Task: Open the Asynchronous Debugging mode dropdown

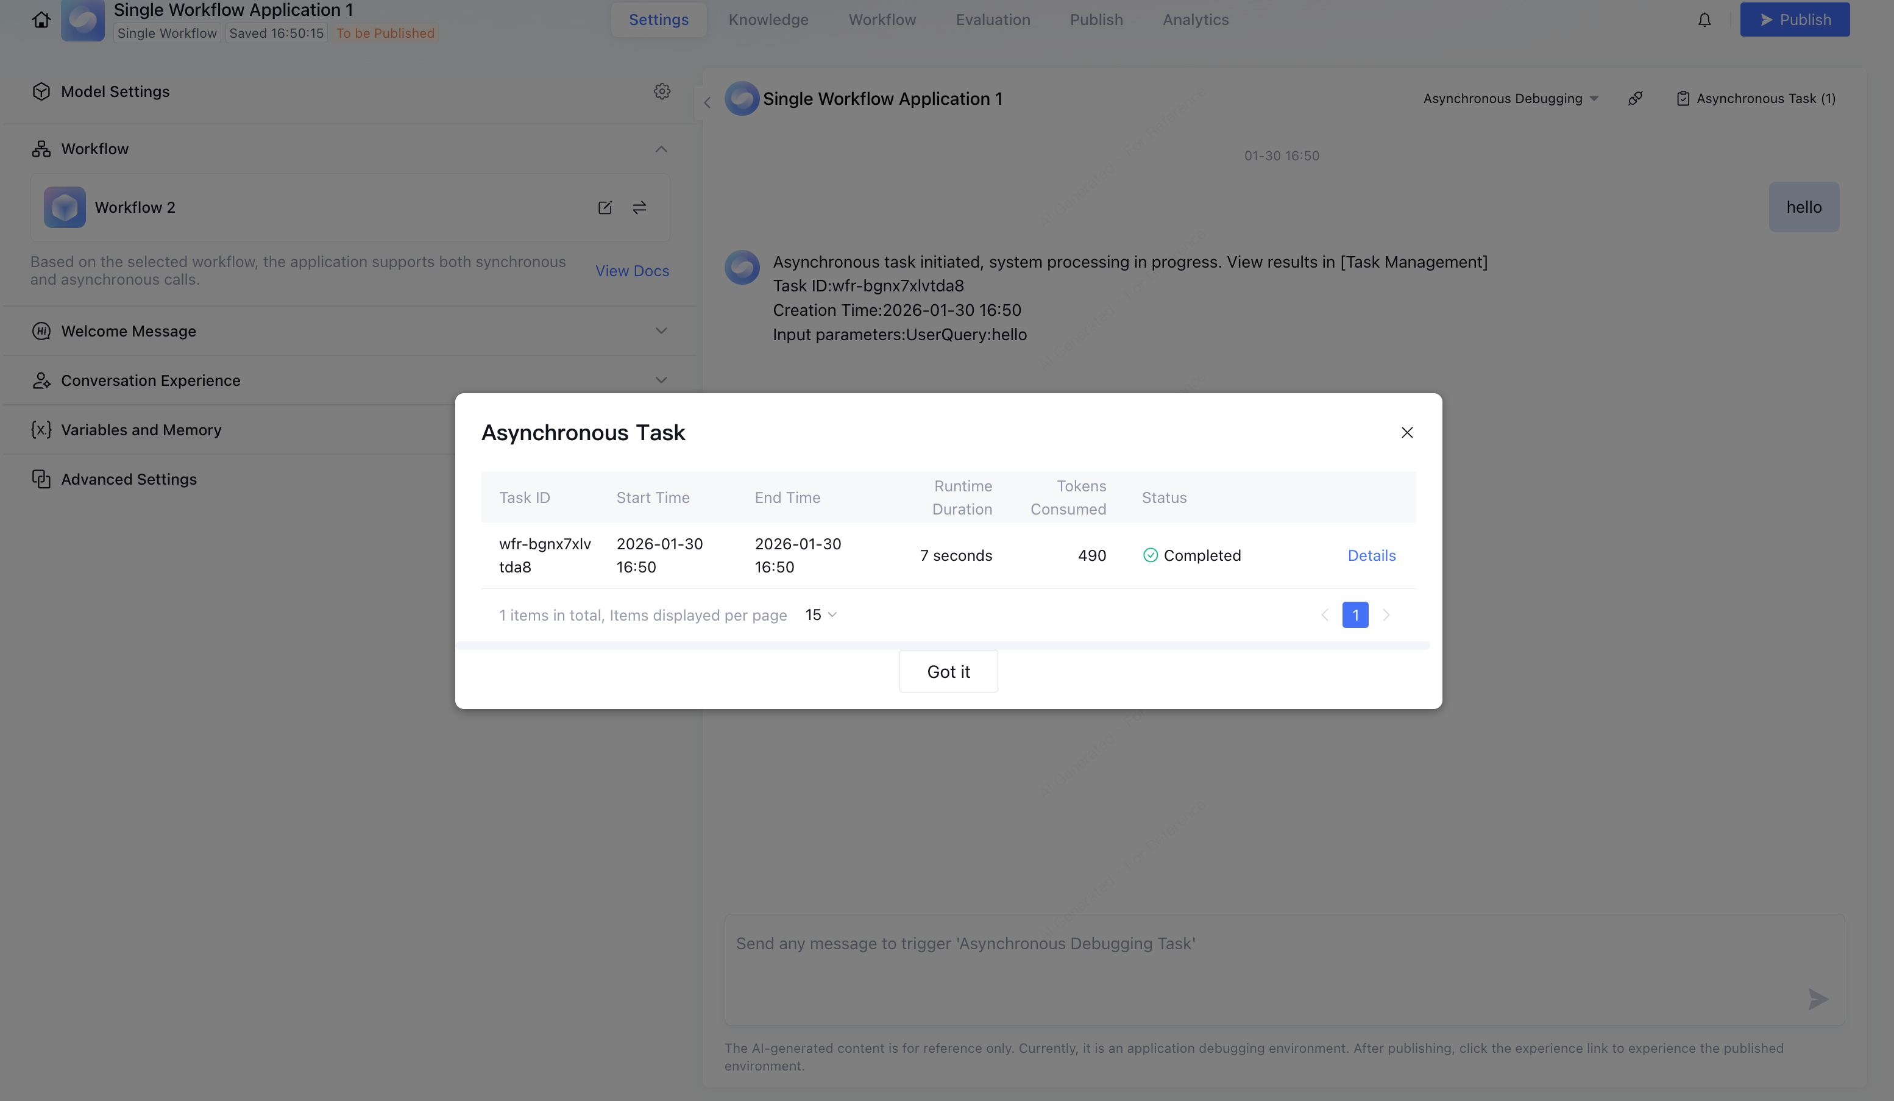Action: tap(1511, 99)
